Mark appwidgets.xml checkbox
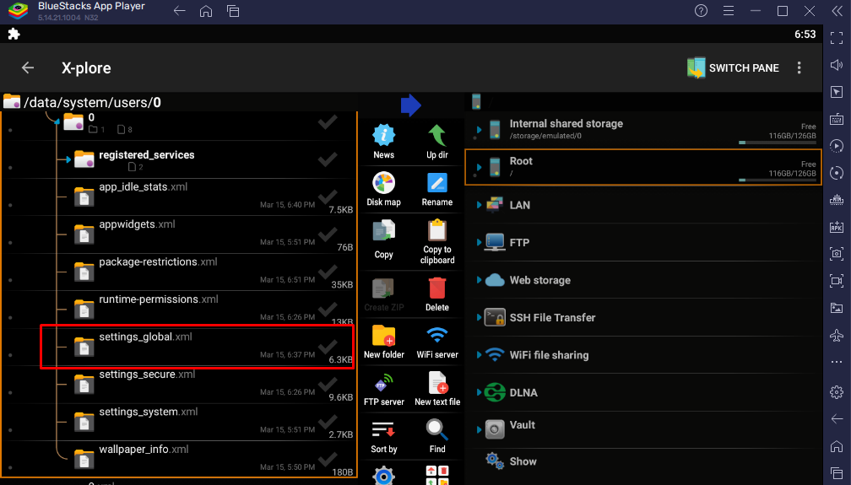 click(328, 234)
